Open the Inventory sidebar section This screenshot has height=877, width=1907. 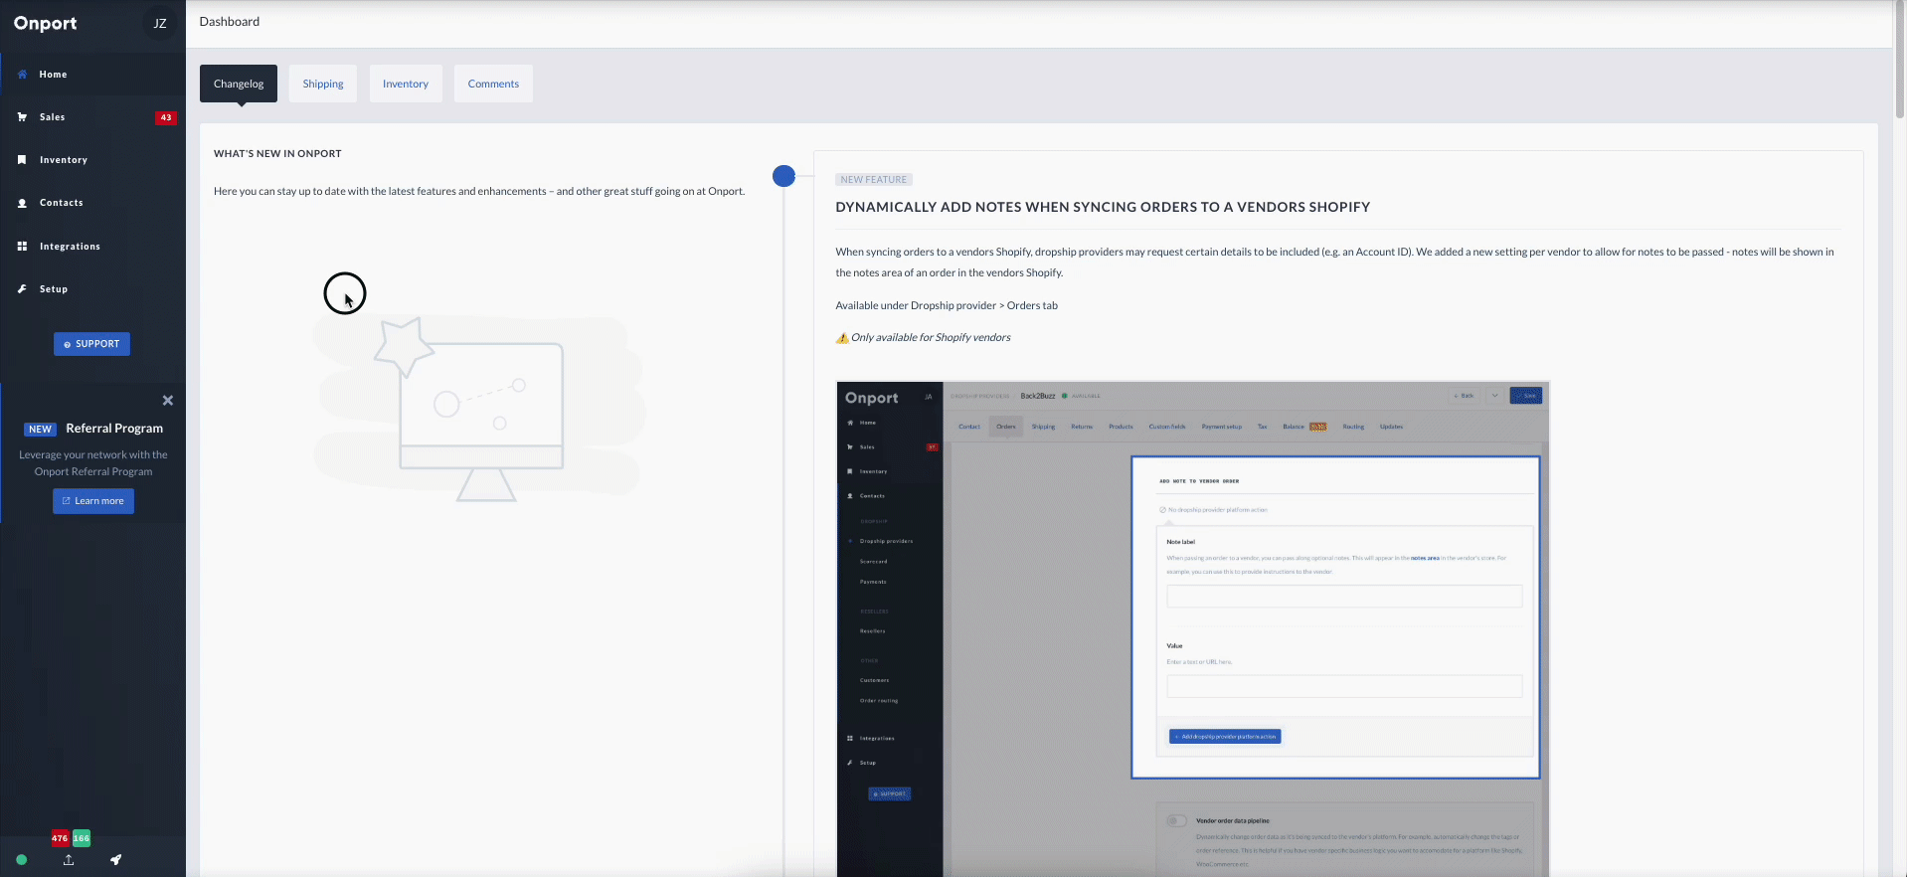[x=92, y=160]
